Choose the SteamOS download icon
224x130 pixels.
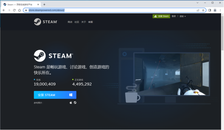tap(75, 102)
